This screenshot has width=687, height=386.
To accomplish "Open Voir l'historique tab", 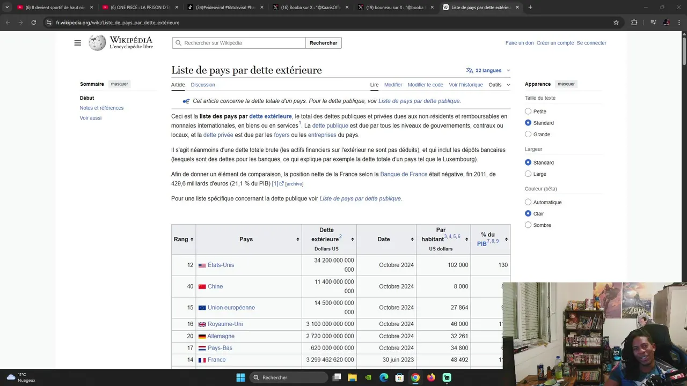I will (x=466, y=85).
